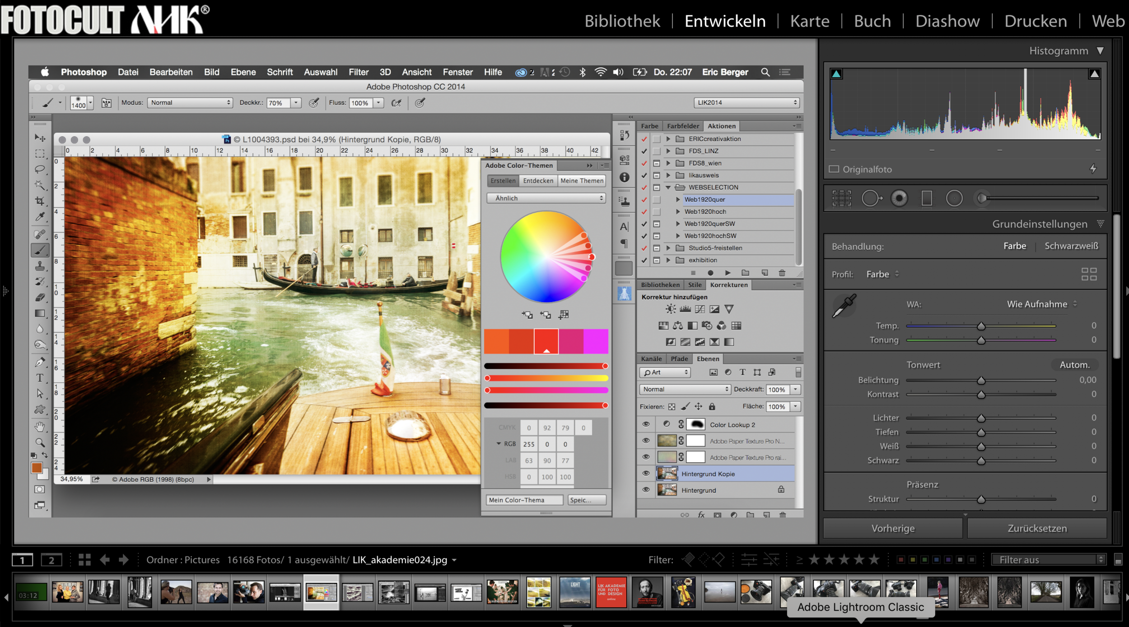
Task: Click the Zurücksetzen button
Action: click(1037, 528)
